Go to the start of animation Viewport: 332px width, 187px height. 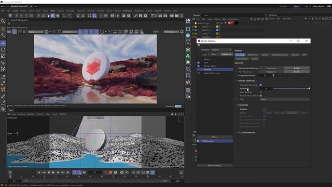(x=39, y=172)
